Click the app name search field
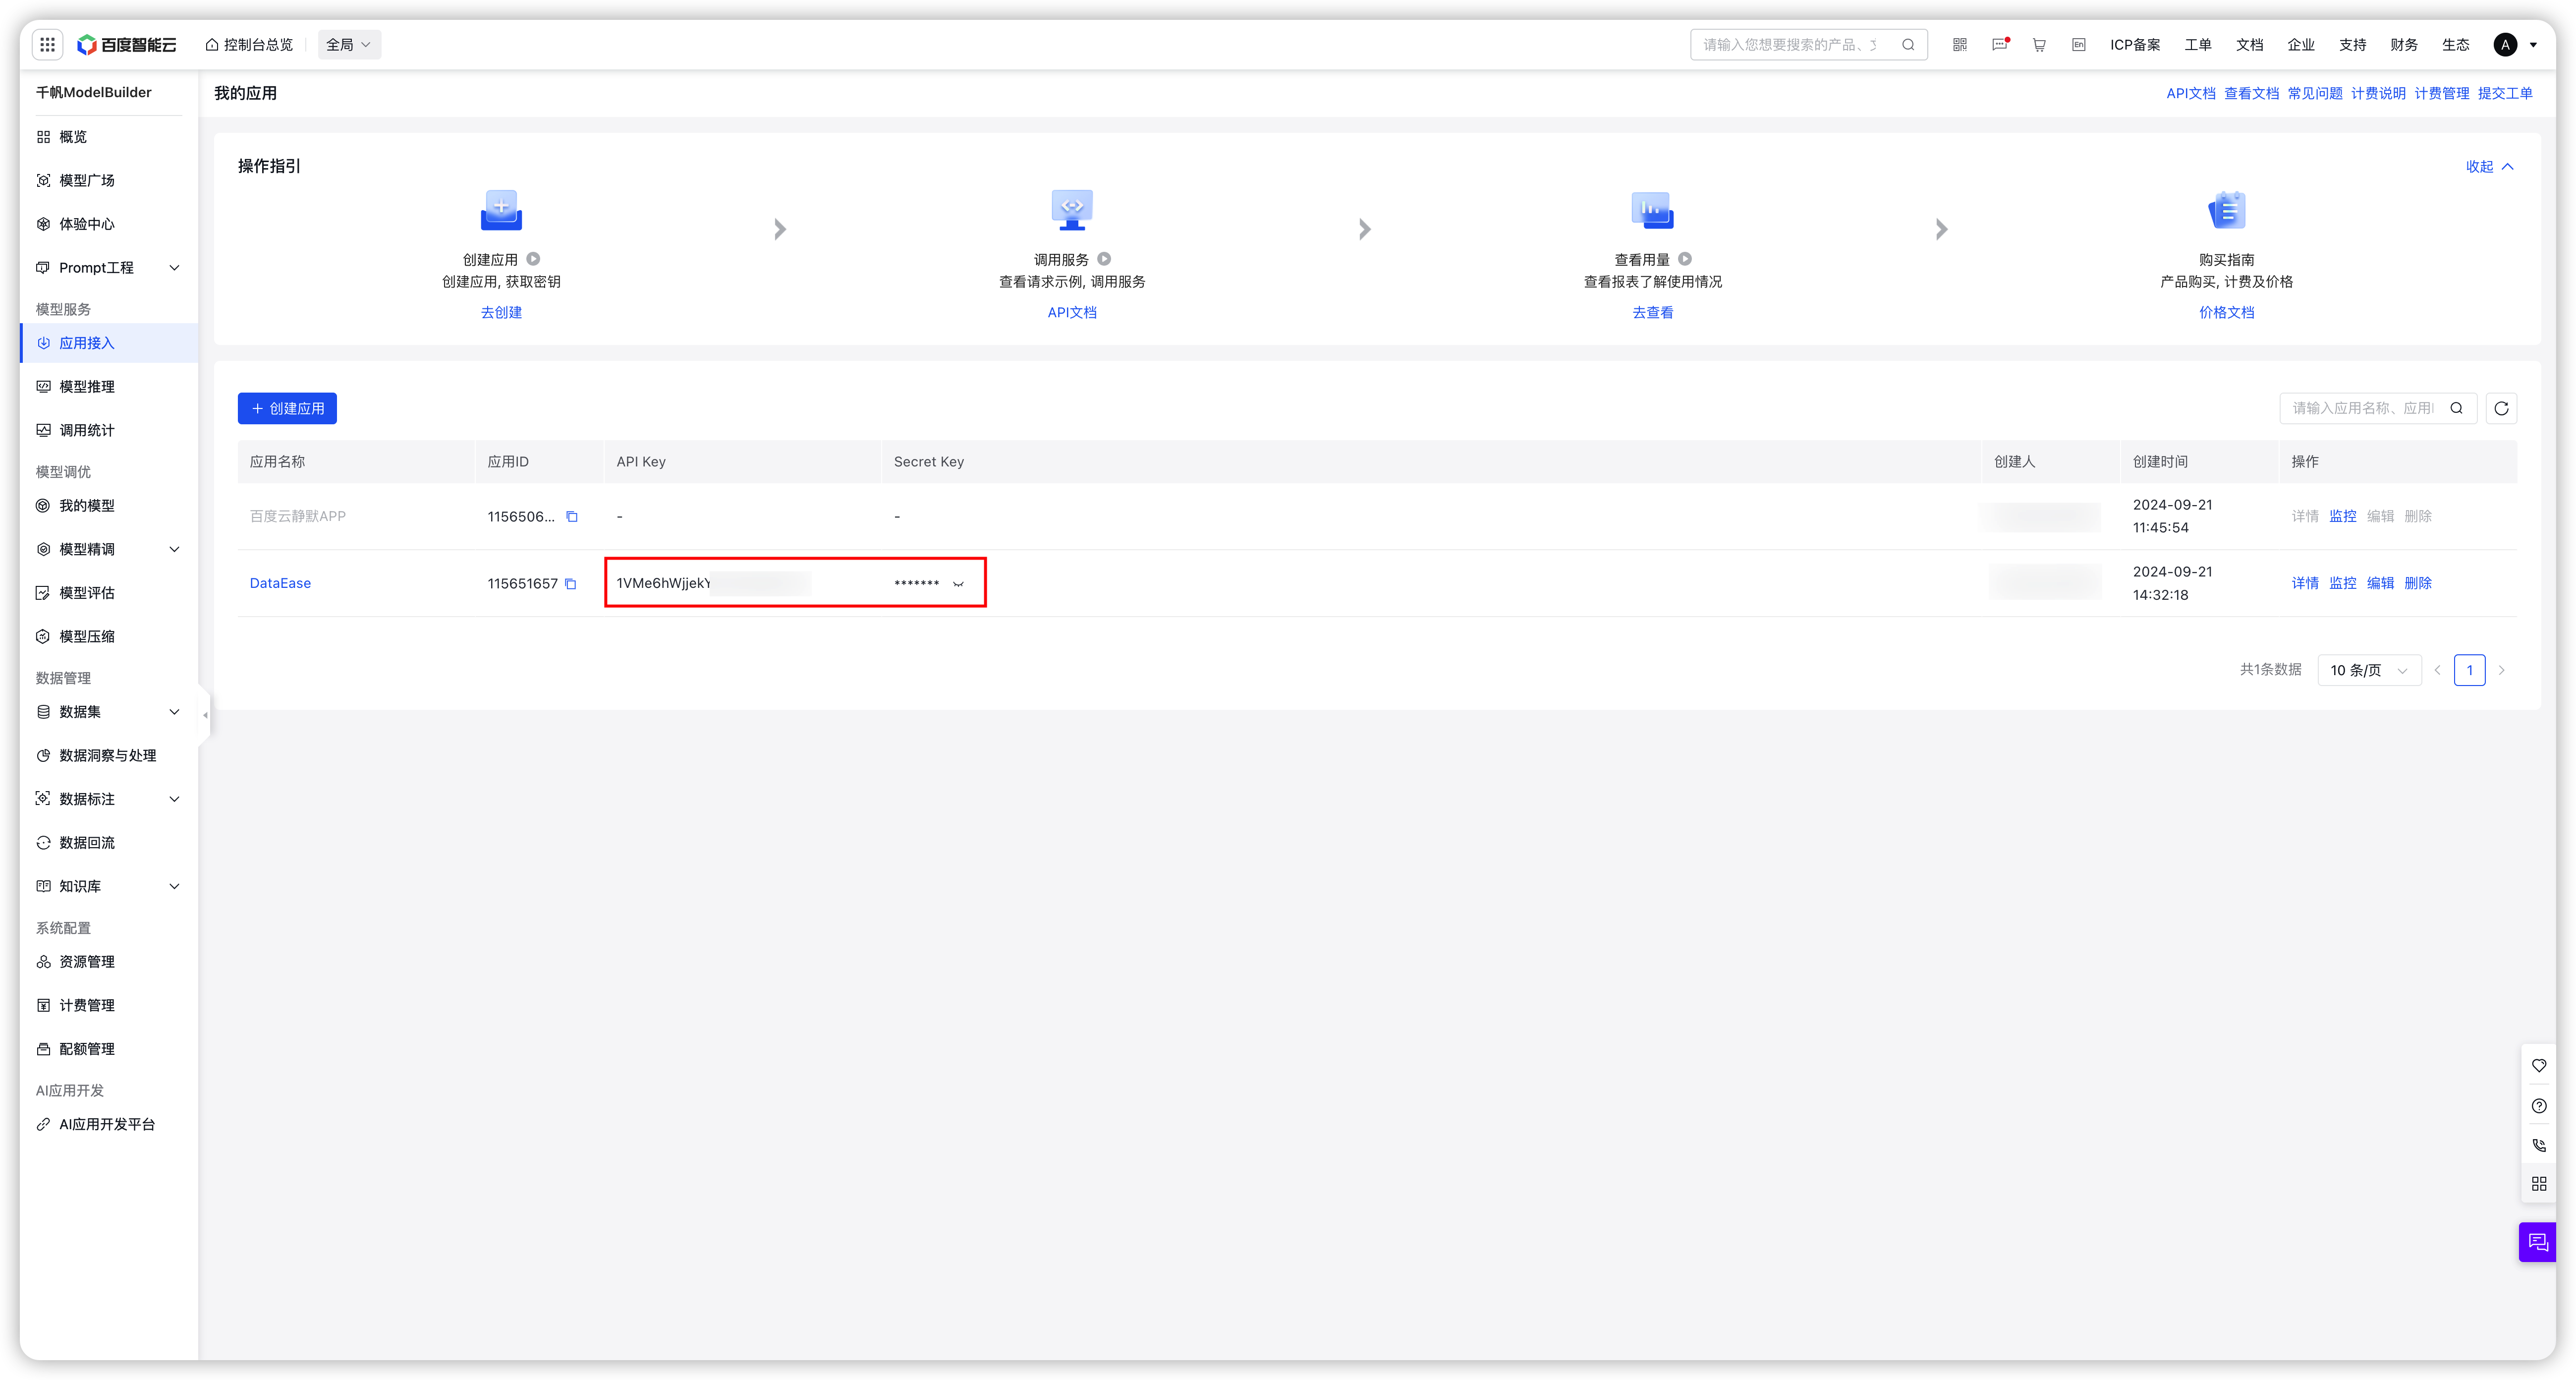2576x1380 pixels. [x=2362, y=408]
